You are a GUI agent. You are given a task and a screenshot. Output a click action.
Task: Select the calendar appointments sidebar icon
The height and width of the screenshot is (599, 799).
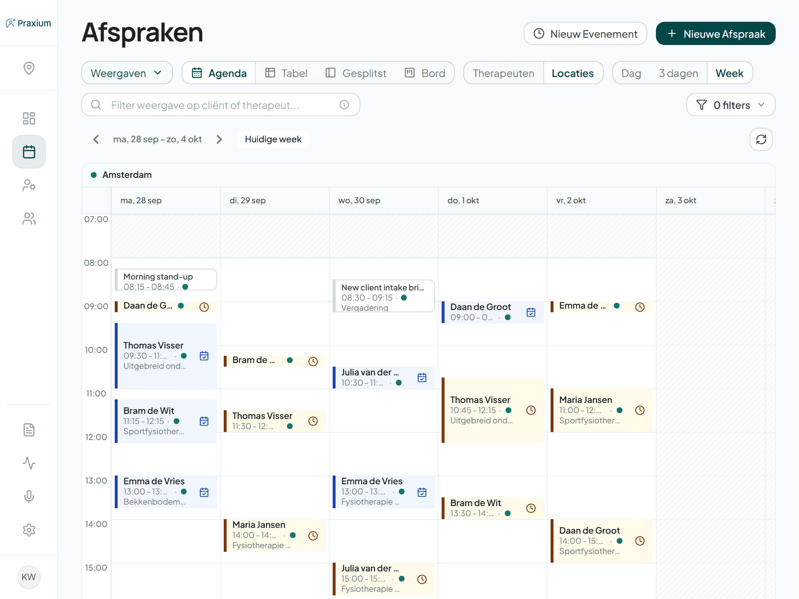click(29, 152)
